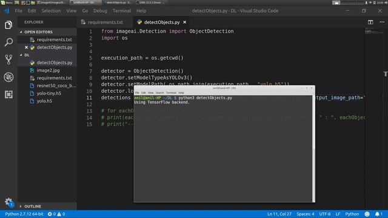Image resolution: width=388 pixels, height=218 pixels.
Task: Open the Go menu
Action: [85, 11]
